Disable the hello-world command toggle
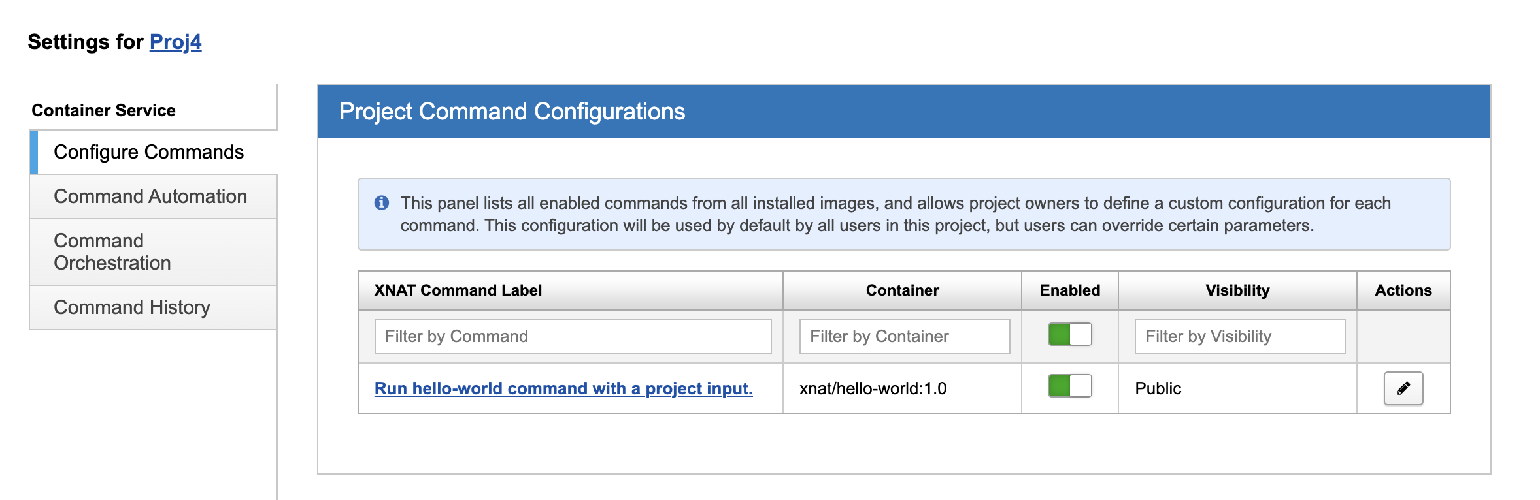1540x500 pixels. tap(1069, 386)
